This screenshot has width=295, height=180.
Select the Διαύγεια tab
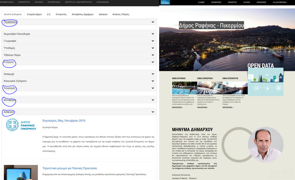[103, 14]
